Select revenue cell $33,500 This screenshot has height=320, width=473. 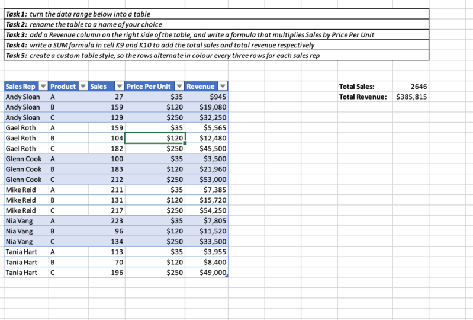point(207,241)
